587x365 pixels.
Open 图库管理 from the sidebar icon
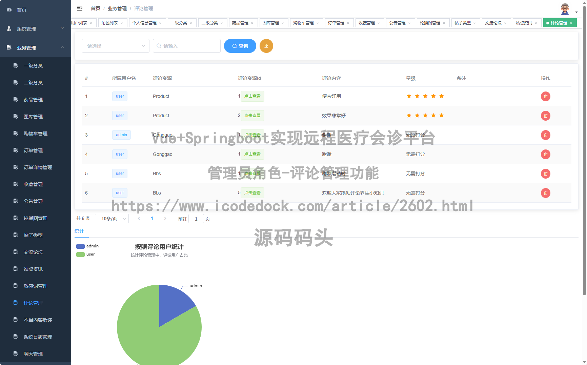(16, 116)
